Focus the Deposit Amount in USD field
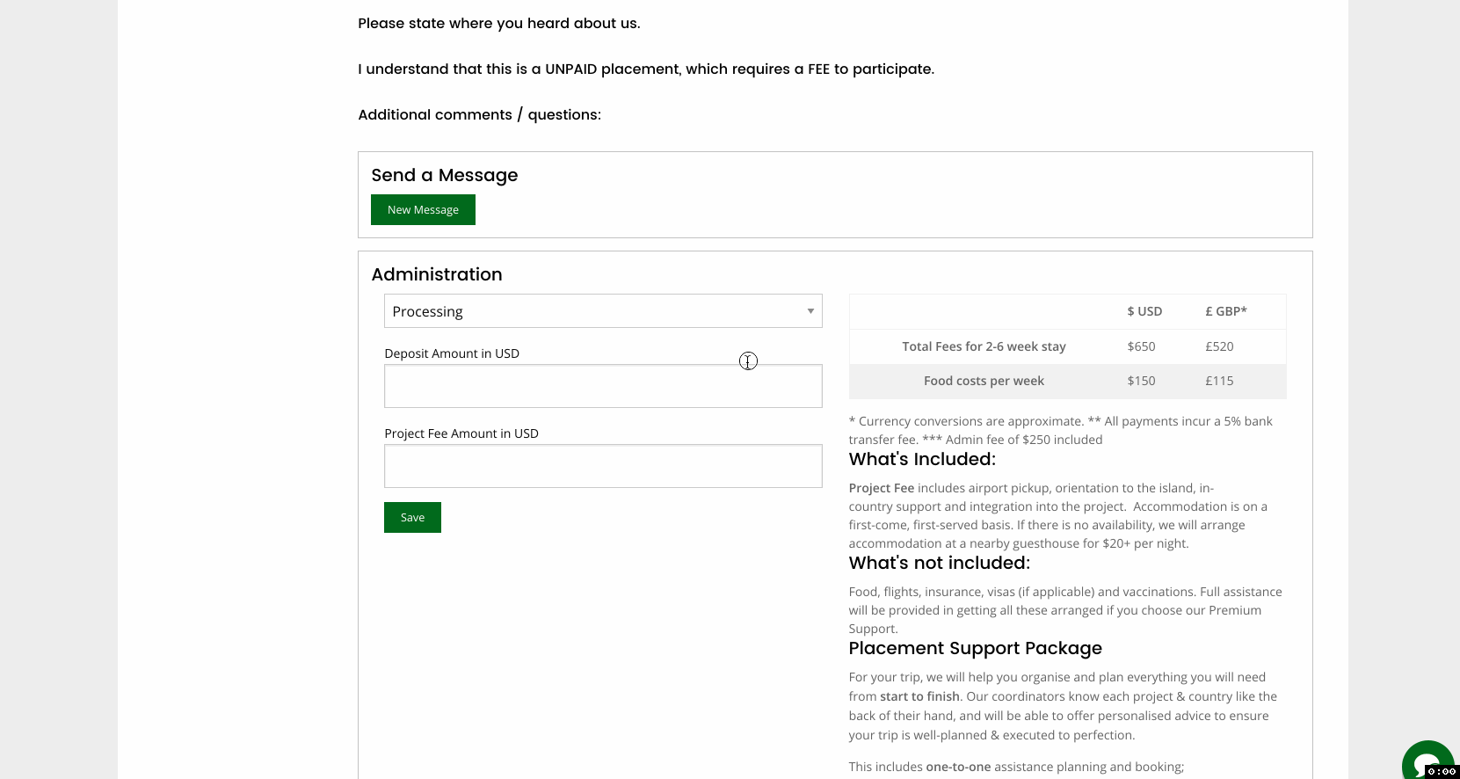1460x779 pixels. tap(603, 386)
